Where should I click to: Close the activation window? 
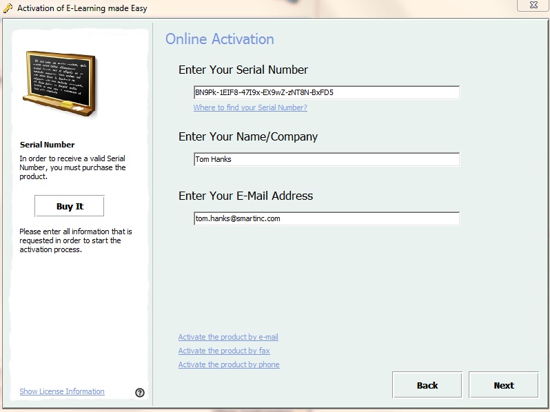(532, 6)
